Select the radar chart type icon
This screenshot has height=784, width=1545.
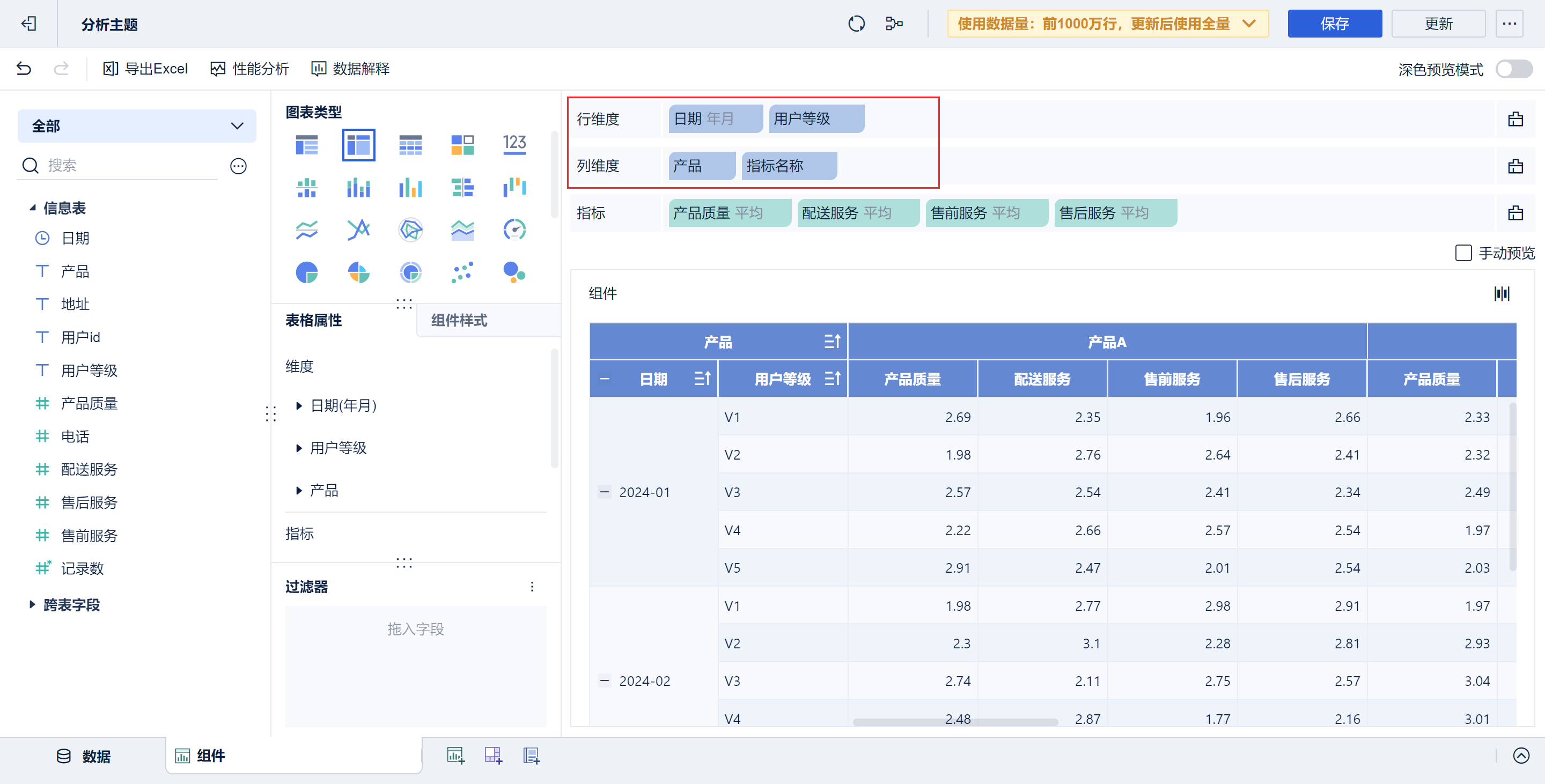click(x=410, y=228)
